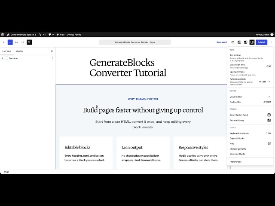Image resolution: width=275 pixels, height=206 pixels.
Task: Toggle Fullscreen mode off
Action: coord(250,82)
